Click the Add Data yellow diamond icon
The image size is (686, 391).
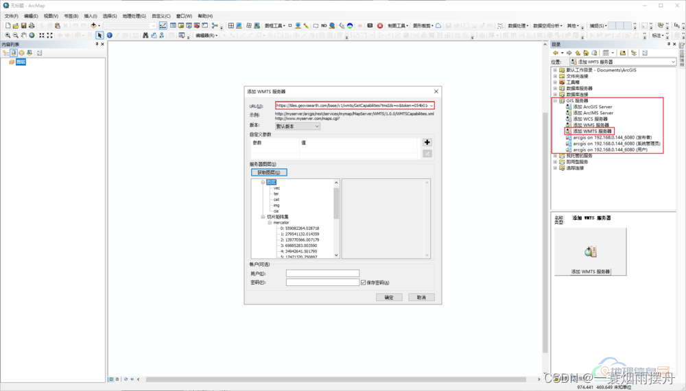[x=93, y=26]
